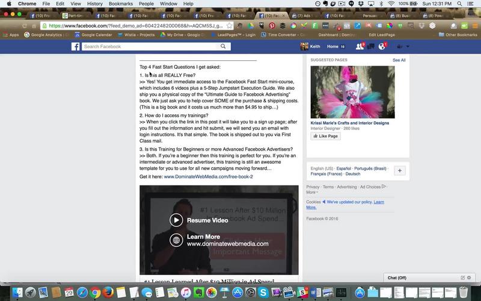Open the privacy shortcuts lock icon
The width and height of the screenshot is (481, 301).
pyautogui.click(x=400, y=46)
